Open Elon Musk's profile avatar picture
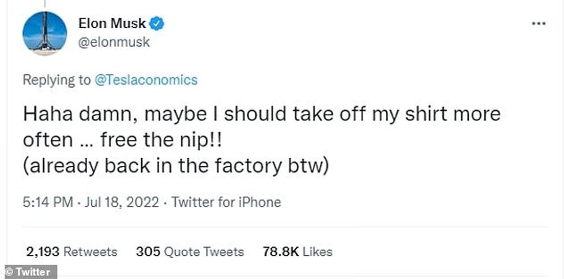 click(x=44, y=33)
